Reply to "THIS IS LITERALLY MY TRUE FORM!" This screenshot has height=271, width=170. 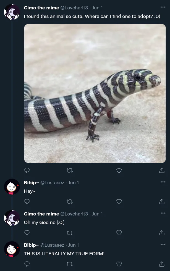(x=27, y=264)
